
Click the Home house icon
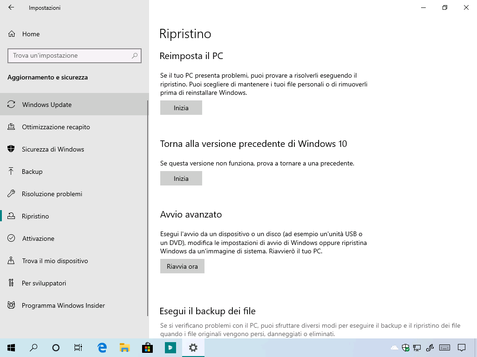pyautogui.click(x=12, y=34)
